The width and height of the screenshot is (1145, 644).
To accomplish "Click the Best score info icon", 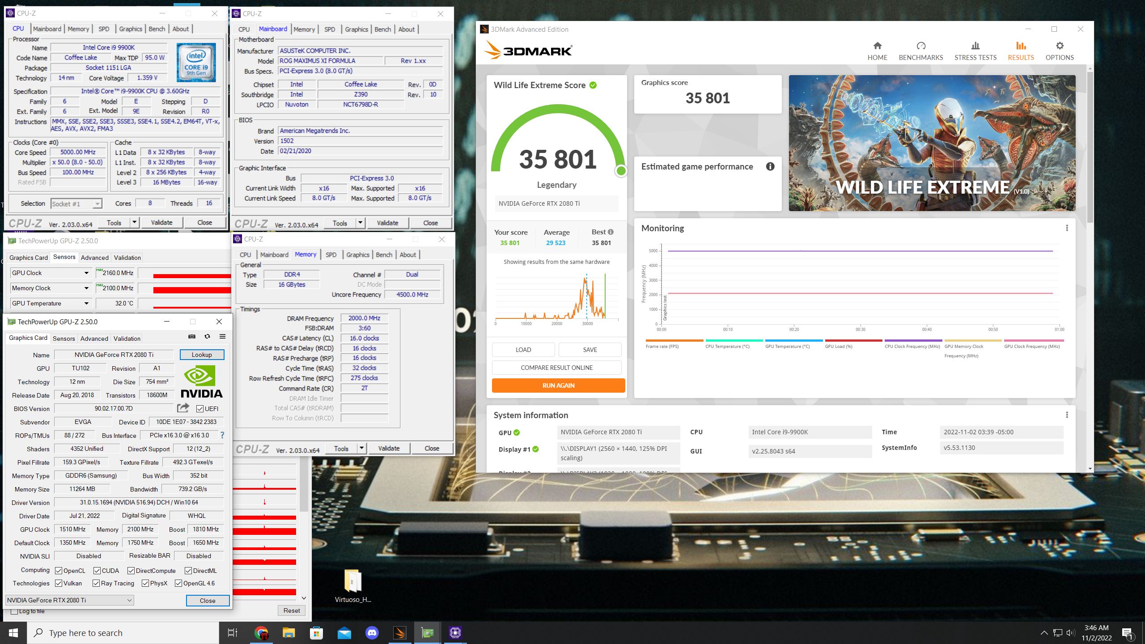I will [611, 232].
